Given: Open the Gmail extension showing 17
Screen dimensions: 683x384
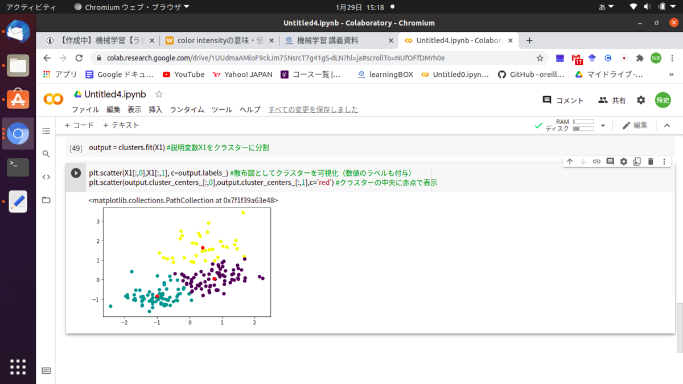Looking at the screenshot, I should pyautogui.click(x=577, y=59).
